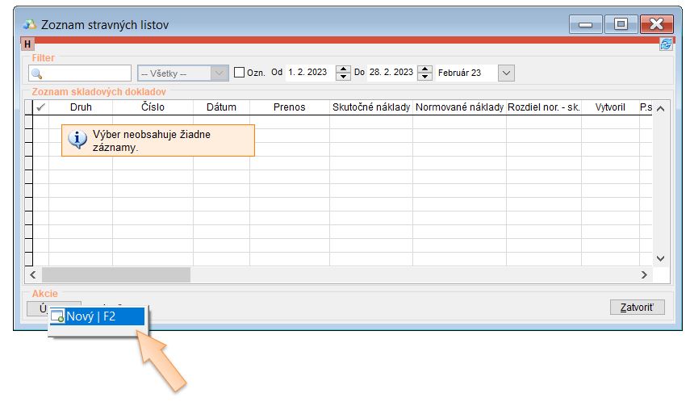Select Nový | F2 from popup menu
This screenshot has width=690, height=402.
[97, 316]
